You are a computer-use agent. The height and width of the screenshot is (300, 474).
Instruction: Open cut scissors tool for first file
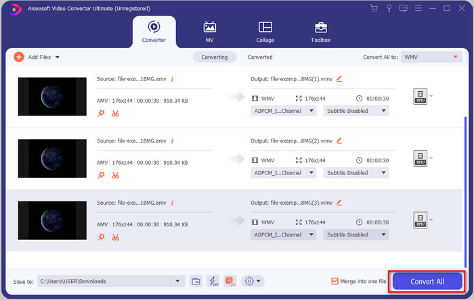point(116,114)
